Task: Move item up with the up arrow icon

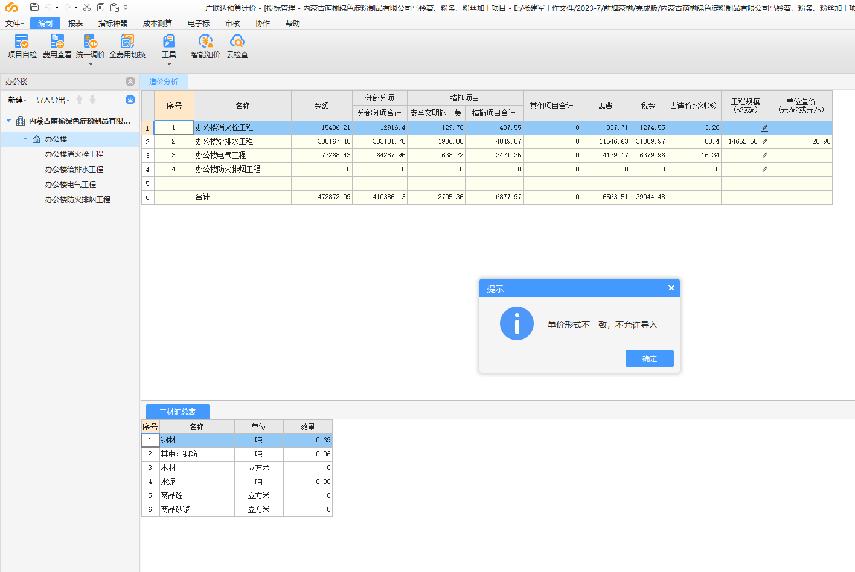Action: pyautogui.click(x=80, y=100)
